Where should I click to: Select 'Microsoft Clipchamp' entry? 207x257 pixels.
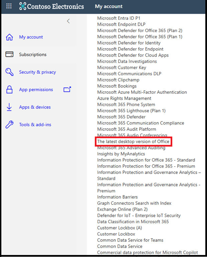[119, 80]
